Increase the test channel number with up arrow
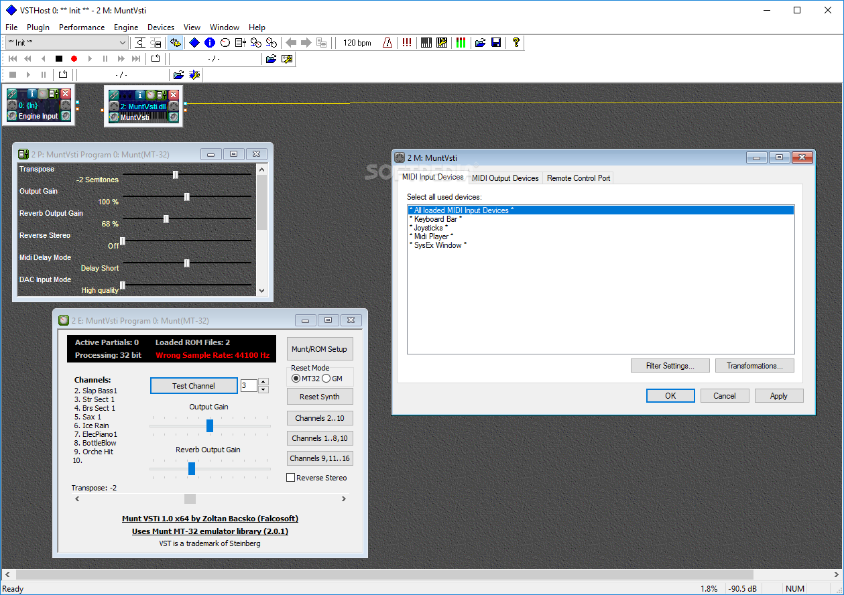Screen dimensions: 844x595 263,382
